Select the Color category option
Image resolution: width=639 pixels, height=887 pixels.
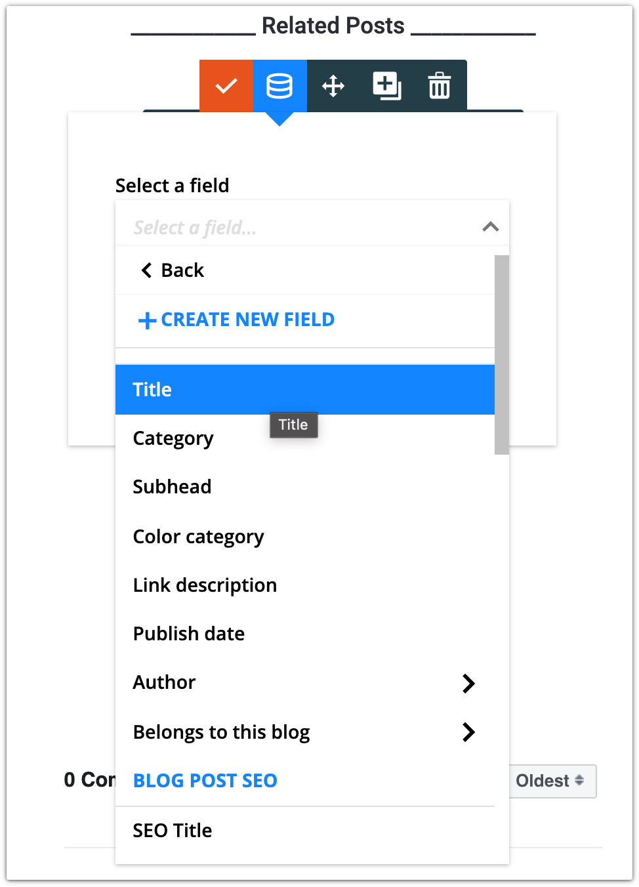[305, 537]
